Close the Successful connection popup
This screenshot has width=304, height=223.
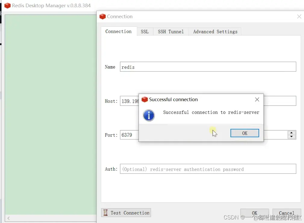(257, 99)
